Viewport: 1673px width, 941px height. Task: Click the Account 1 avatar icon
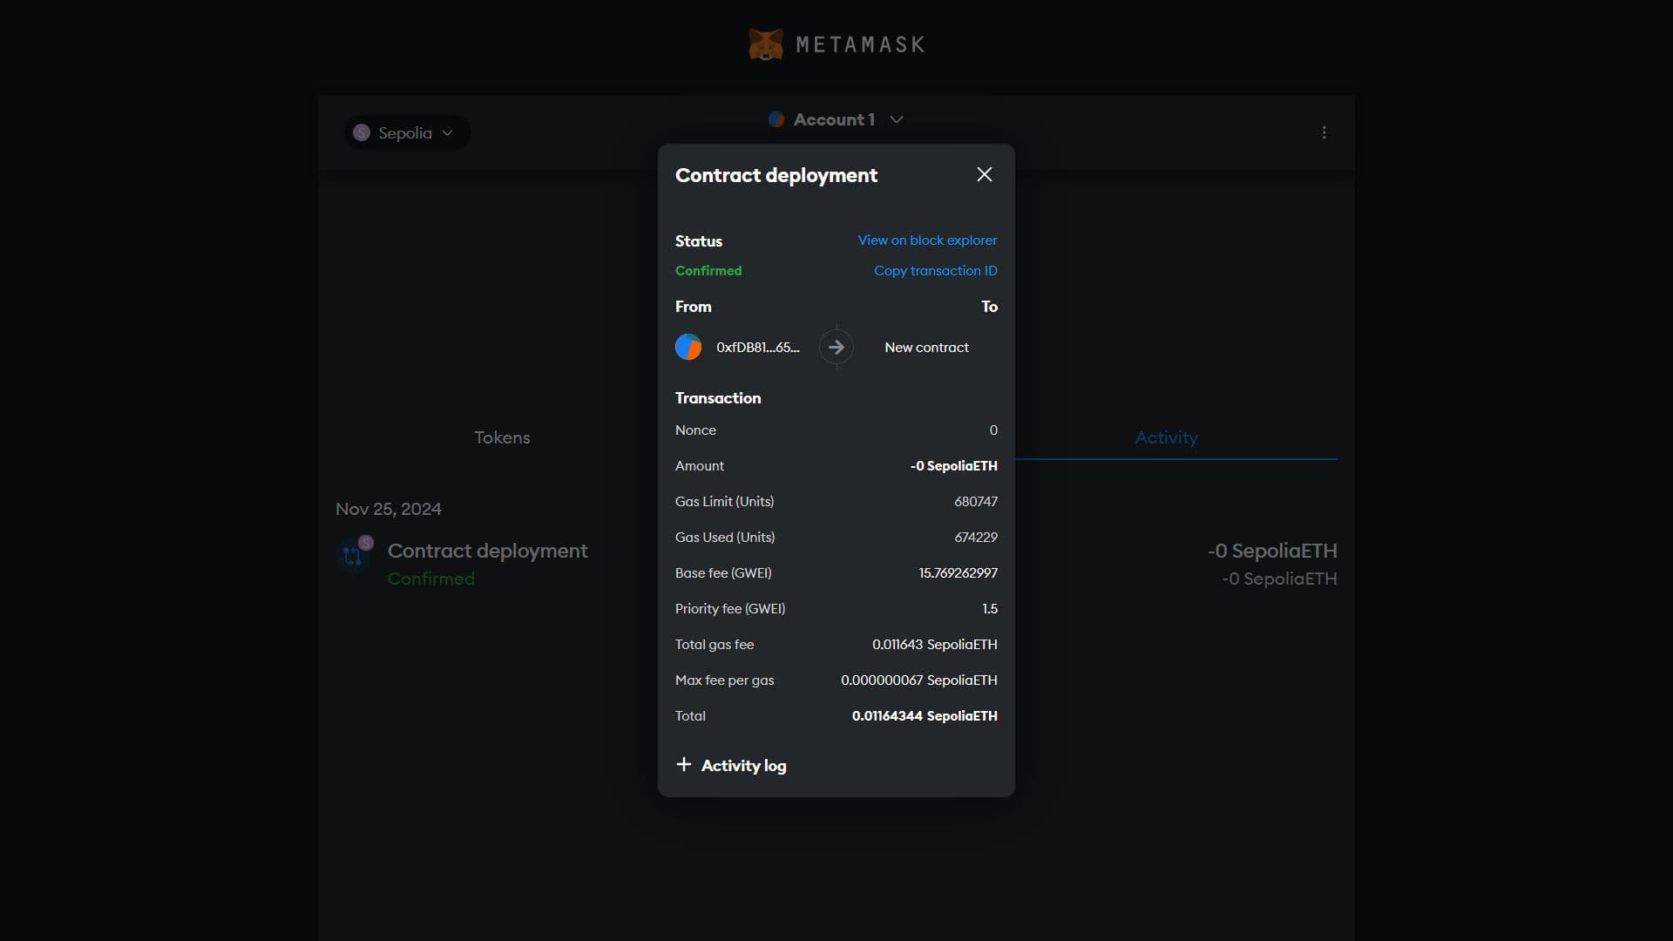pos(776,119)
